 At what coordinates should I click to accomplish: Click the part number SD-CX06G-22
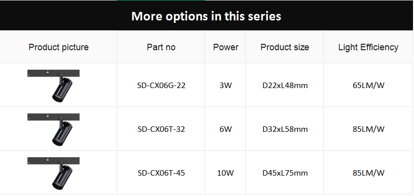tap(161, 86)
